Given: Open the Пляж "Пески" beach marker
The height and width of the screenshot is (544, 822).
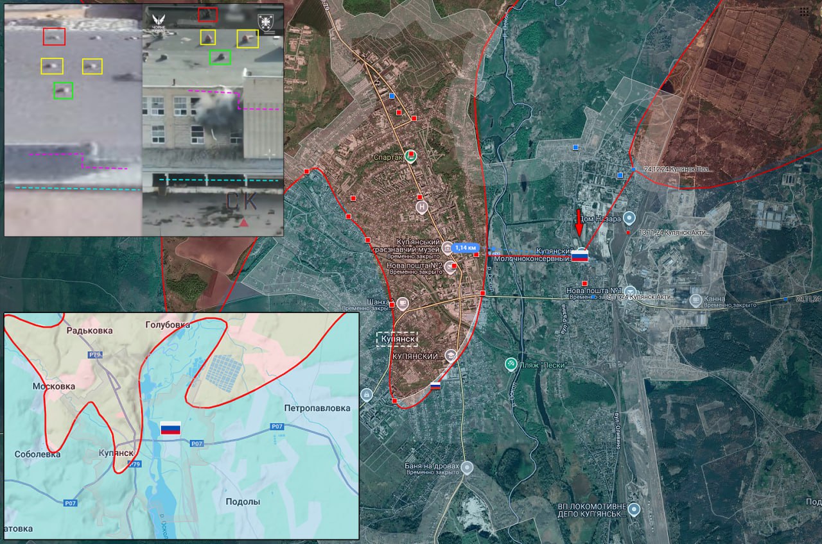Looking at the screenshot, I should click(x=511, y=364).
